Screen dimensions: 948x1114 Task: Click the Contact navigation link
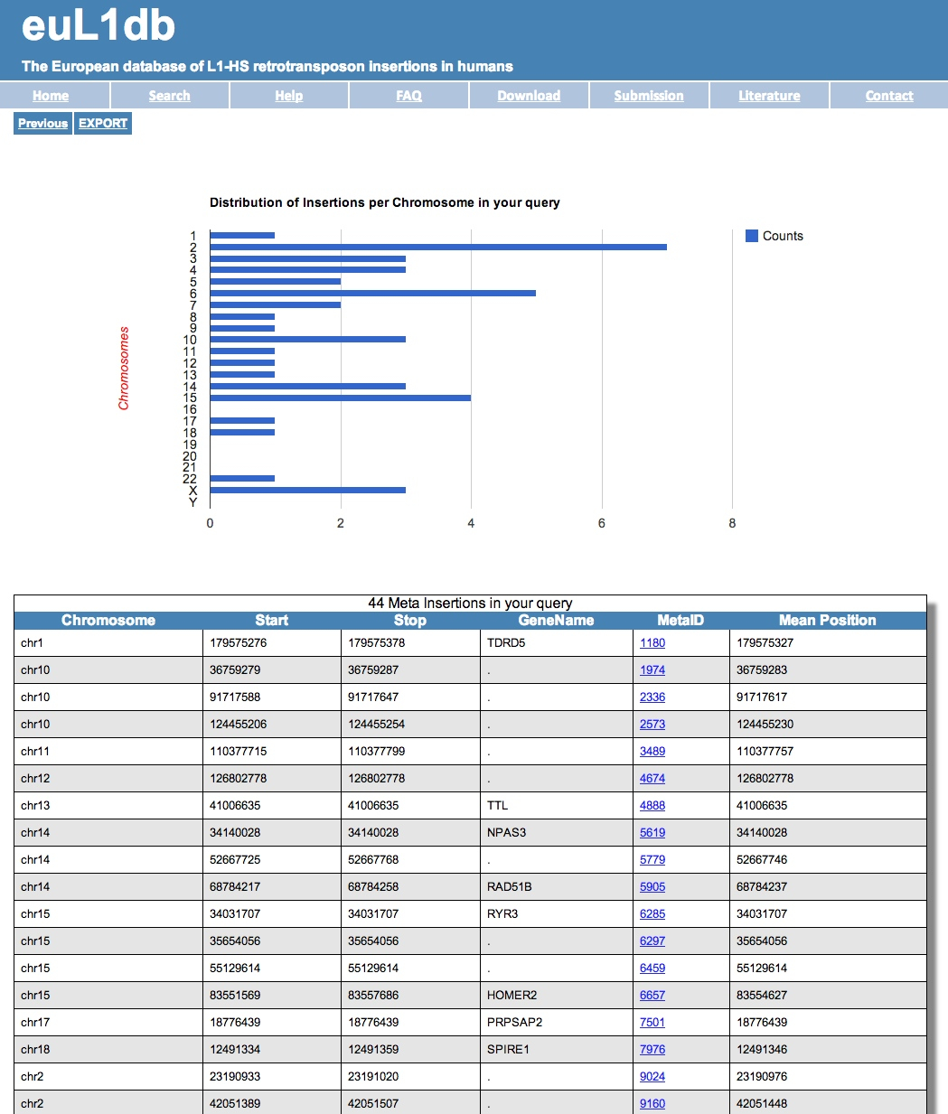click(889, 96)
